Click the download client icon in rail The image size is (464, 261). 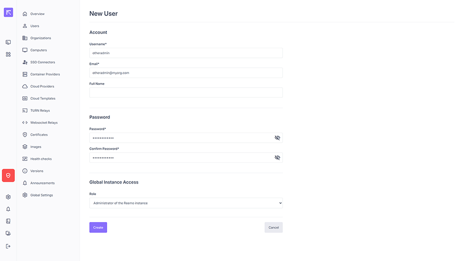click(x=8, y=233)
